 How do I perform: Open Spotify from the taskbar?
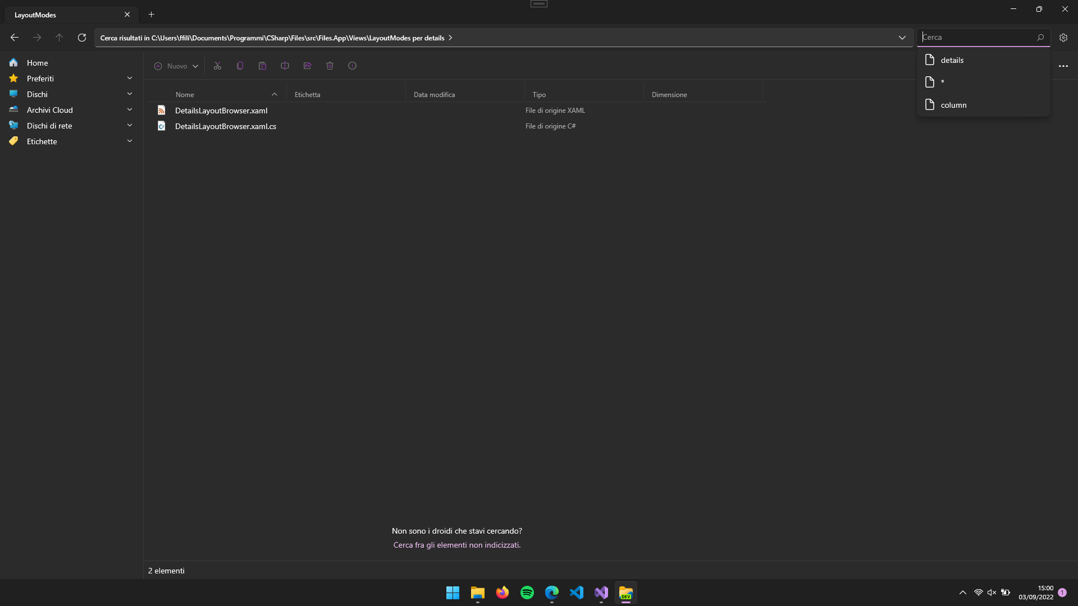tap(527, 593)
